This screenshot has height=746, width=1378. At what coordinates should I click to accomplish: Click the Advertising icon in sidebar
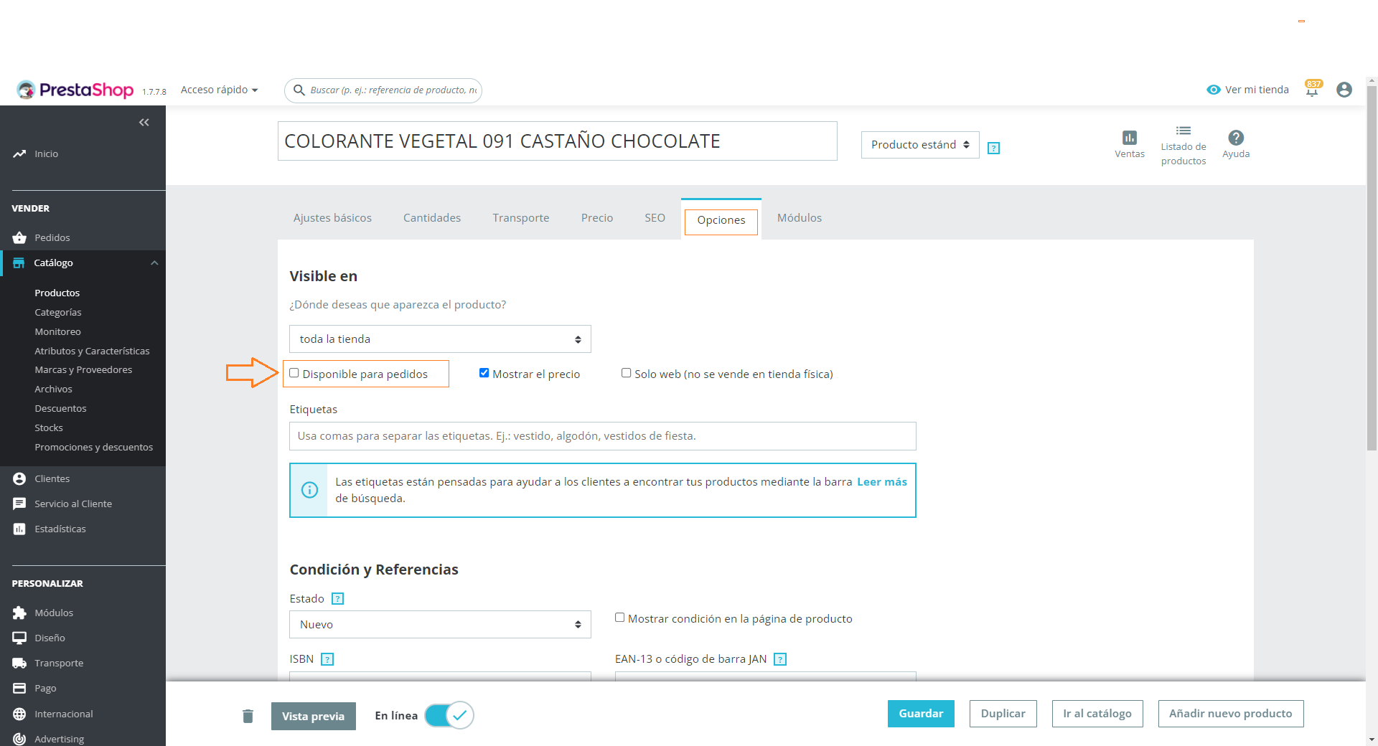(19, 739)
